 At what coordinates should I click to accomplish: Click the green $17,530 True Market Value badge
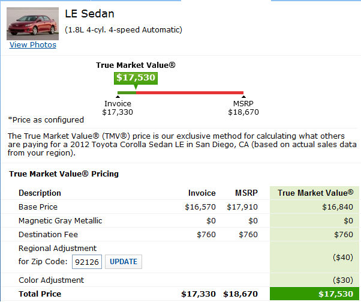136,77
